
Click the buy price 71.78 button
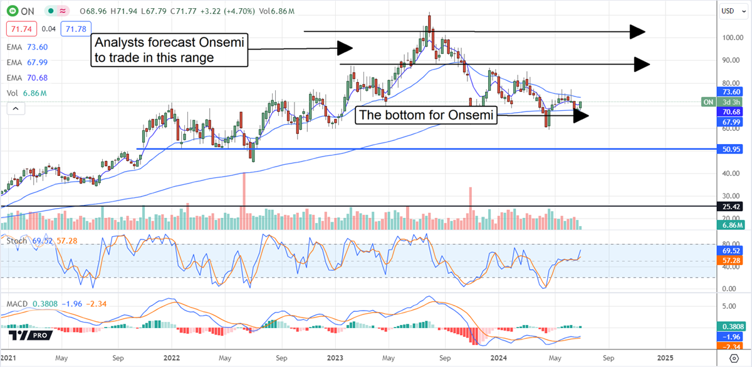[76, 29]
